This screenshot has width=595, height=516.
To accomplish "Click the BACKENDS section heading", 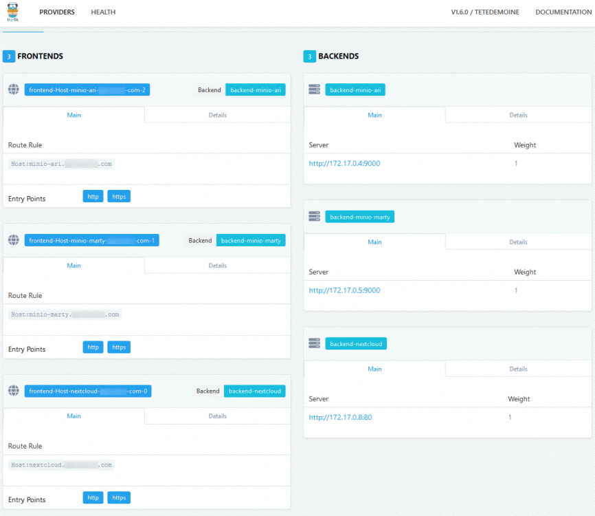I will click(339, 56).
